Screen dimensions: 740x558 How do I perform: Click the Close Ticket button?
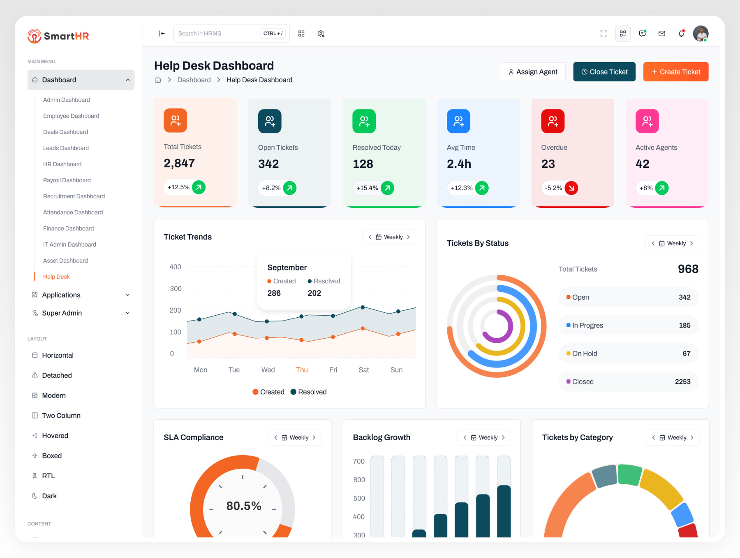pyautogui.click(x=604, y=72)
